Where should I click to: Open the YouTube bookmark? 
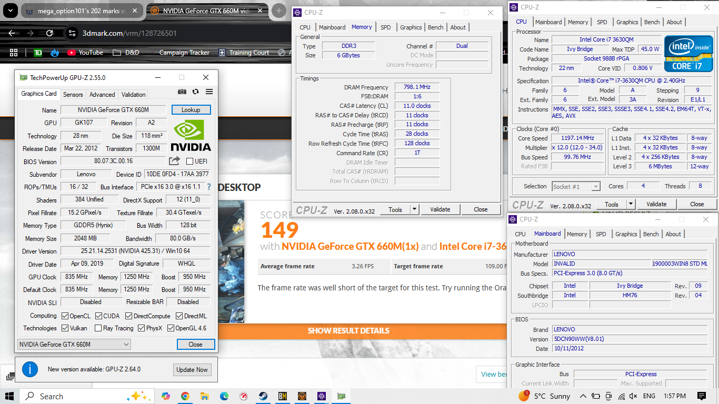[x=85, y=53]
